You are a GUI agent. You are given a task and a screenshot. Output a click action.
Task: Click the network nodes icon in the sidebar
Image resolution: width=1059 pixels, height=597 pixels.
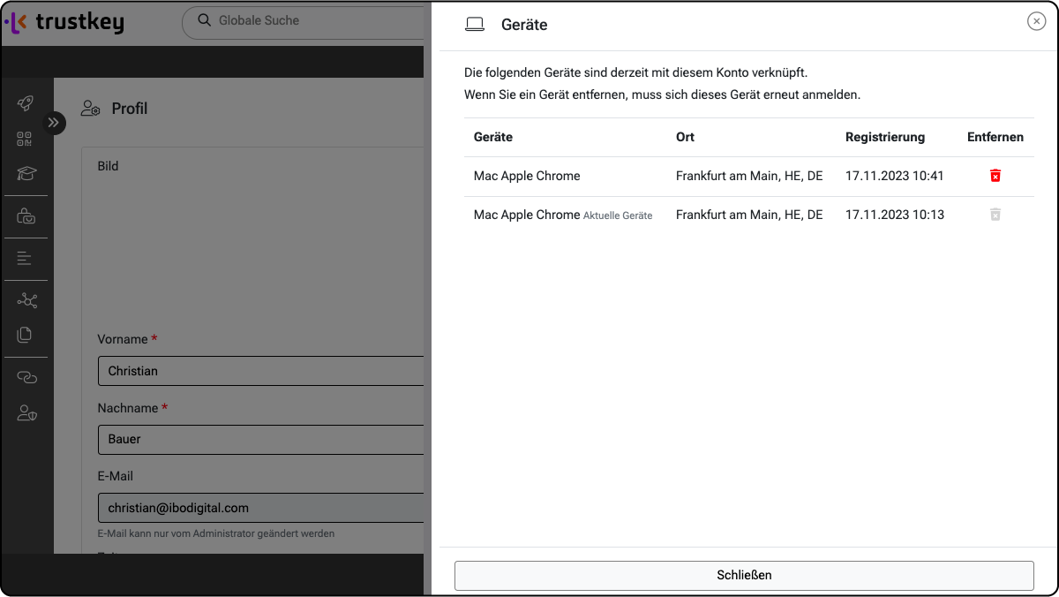[26, 301]
